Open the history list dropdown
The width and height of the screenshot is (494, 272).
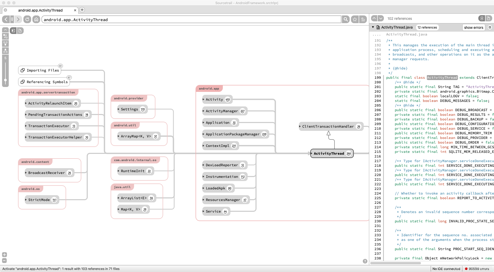point(12,19)
